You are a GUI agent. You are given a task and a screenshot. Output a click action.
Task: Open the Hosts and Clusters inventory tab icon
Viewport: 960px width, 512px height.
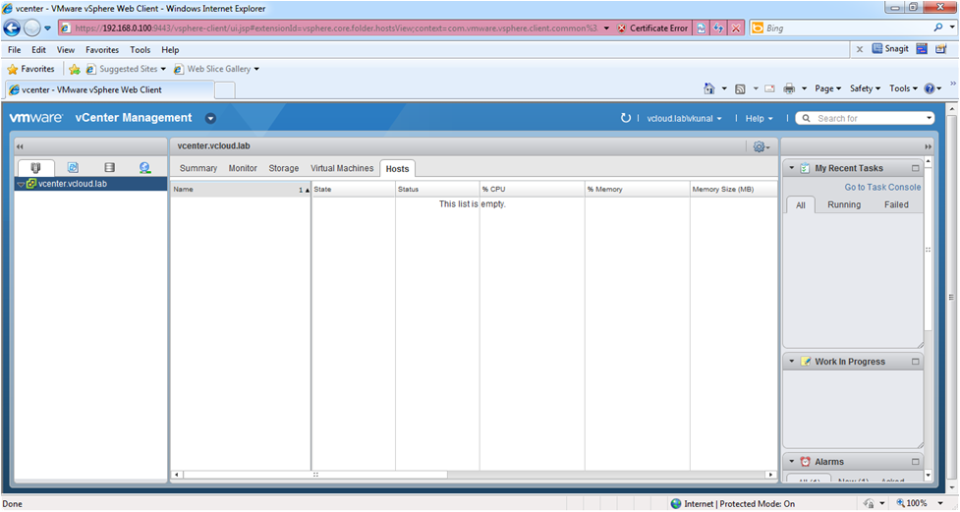[35, 167]
